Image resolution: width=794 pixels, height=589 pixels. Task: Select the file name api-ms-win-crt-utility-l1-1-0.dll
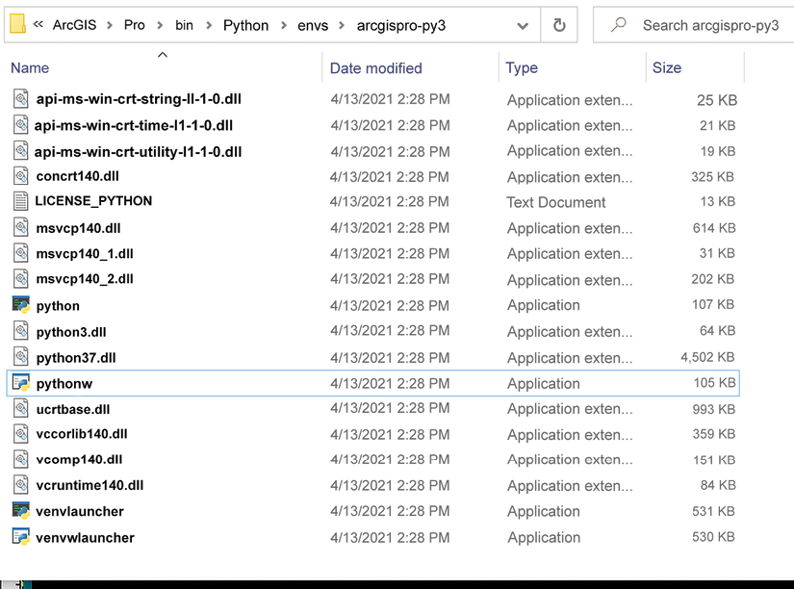(x=138, y=151)
